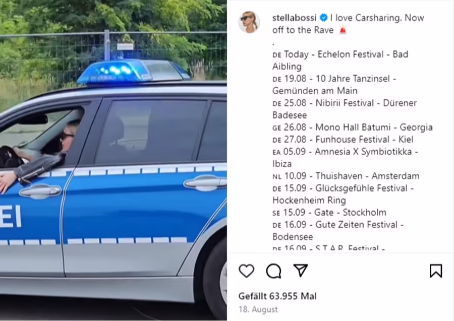Open stellabossi username link
Image resolution: width=454 pixels, height=321 pixels.
294,18
